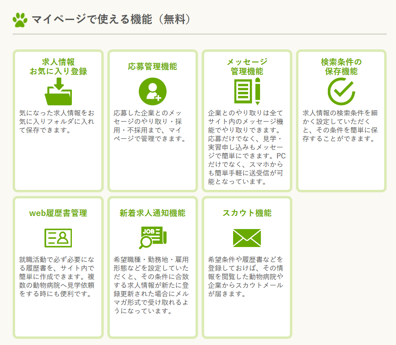Screen dimensions: 396x345
Task: Click the メッセージ管理機能 card title
Action: (247, 67)
